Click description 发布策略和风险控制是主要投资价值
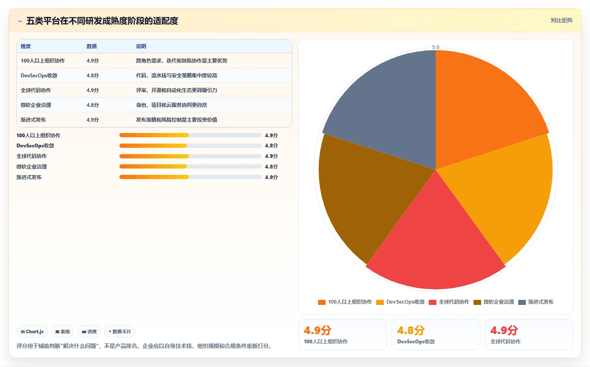590x367 pixels. [x=176, y=120]
